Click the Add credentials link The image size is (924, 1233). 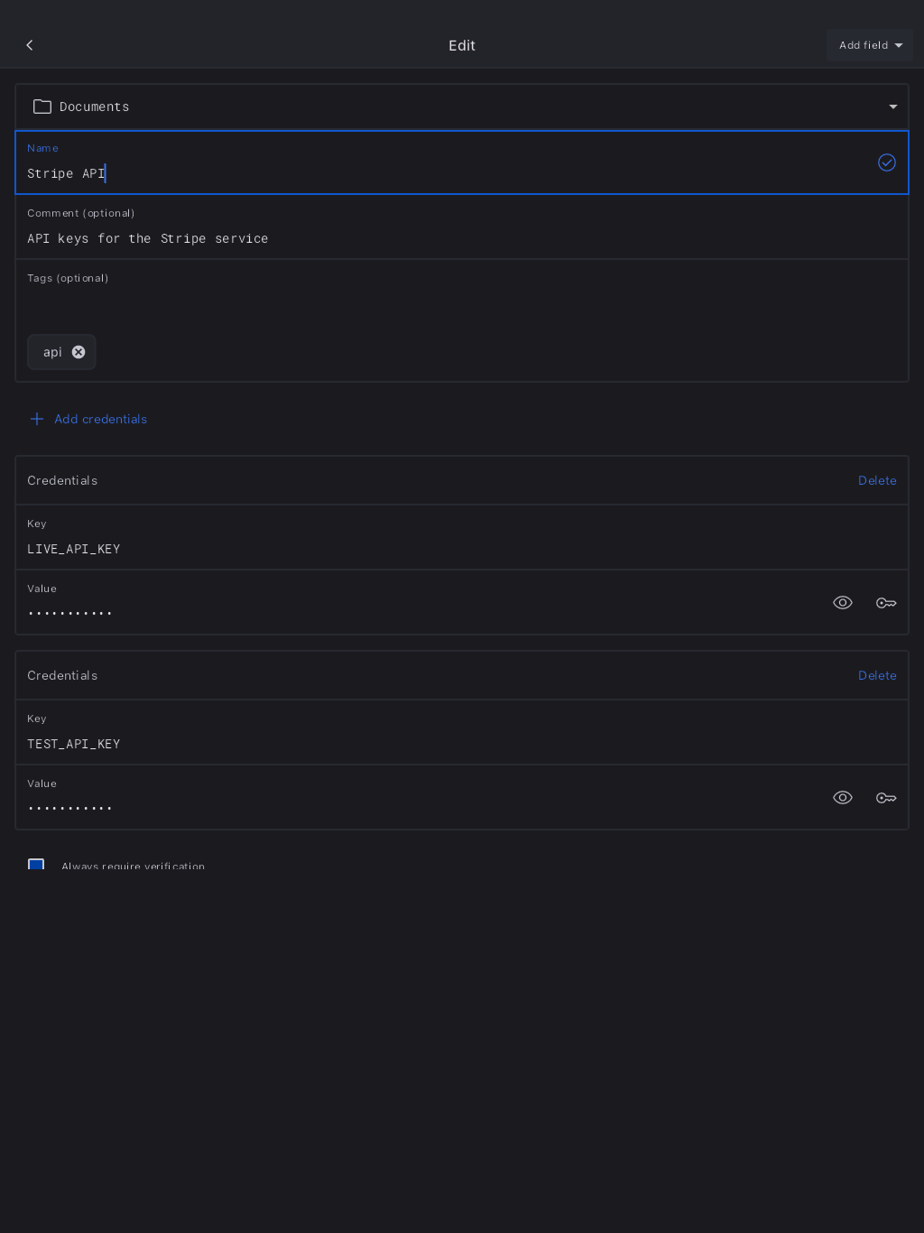(100, 419)
